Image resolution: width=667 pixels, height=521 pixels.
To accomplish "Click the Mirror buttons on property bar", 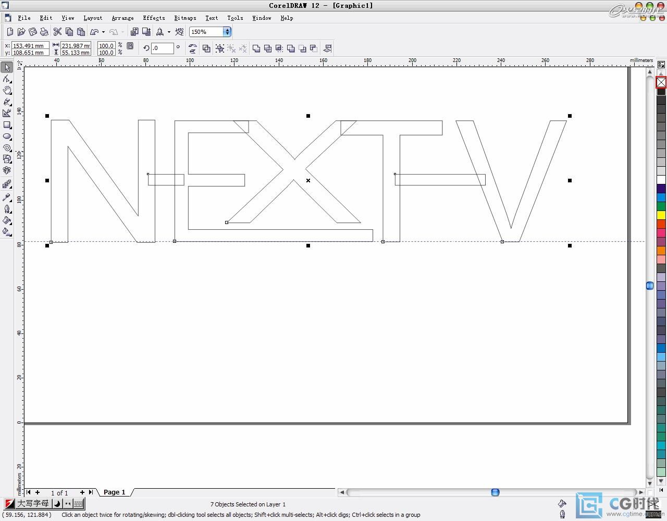I will [193, 48].
